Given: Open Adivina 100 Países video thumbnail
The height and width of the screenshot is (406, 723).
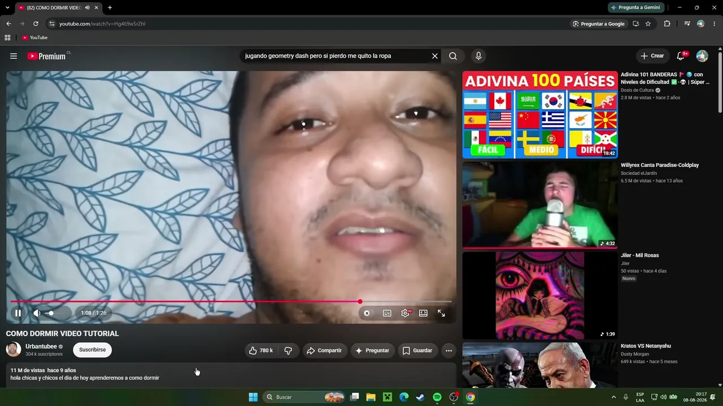Looking at the screenshot, I should pyautogui.click(x=540, y=114).
